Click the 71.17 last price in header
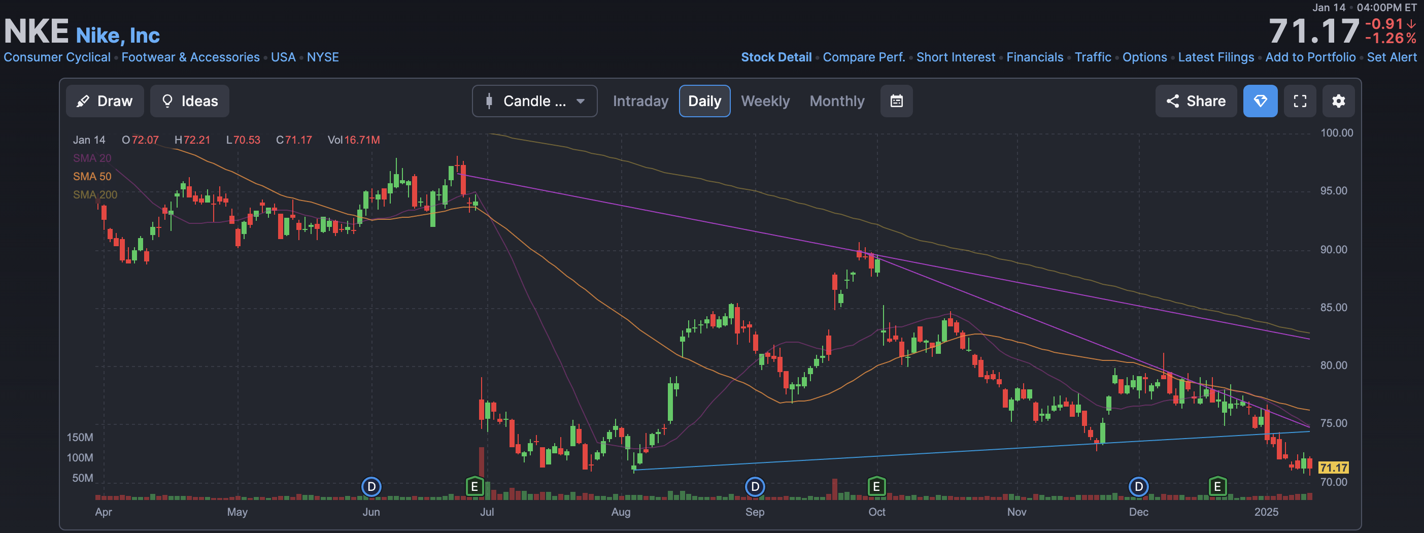 [x=1314, y=31]
